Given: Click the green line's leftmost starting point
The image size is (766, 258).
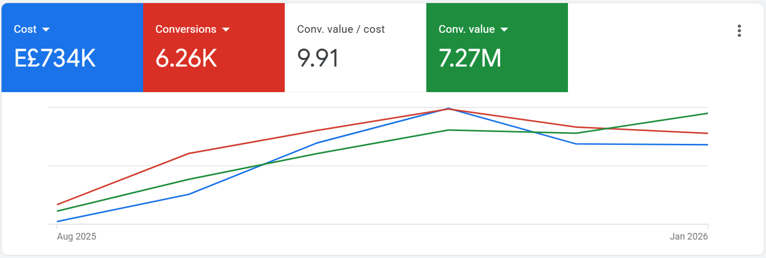Looking at the screenshot, I should [x=57, y=211].
